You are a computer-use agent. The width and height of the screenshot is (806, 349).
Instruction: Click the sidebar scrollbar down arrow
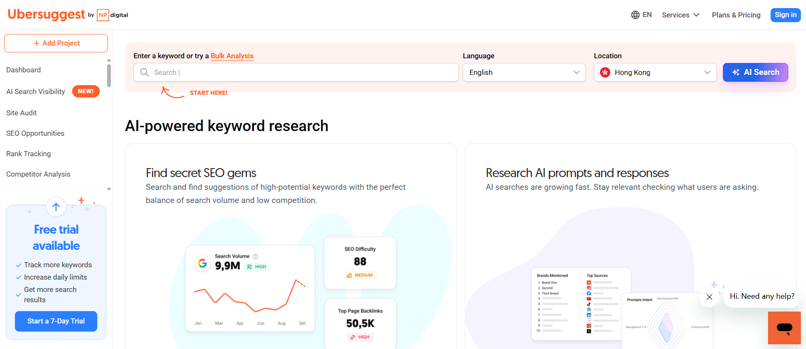pyautogui.click(x=109, y=189)
